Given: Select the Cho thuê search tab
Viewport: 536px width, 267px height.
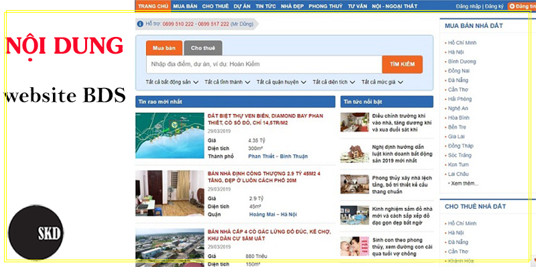Looking at the screenshot, I should [x=203, y=48].
